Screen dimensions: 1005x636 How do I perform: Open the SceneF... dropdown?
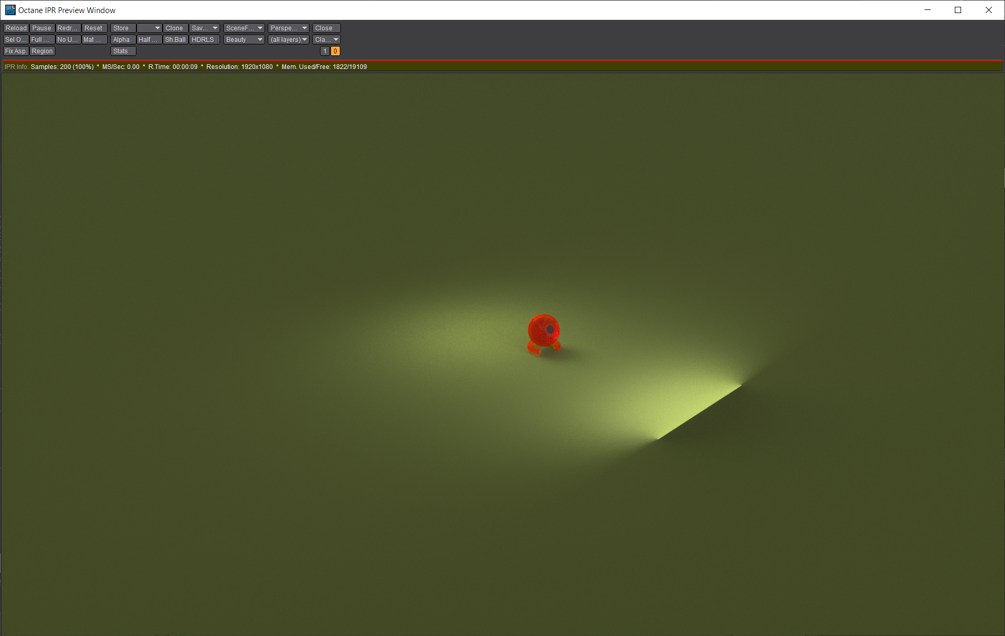tap(244, 28)
